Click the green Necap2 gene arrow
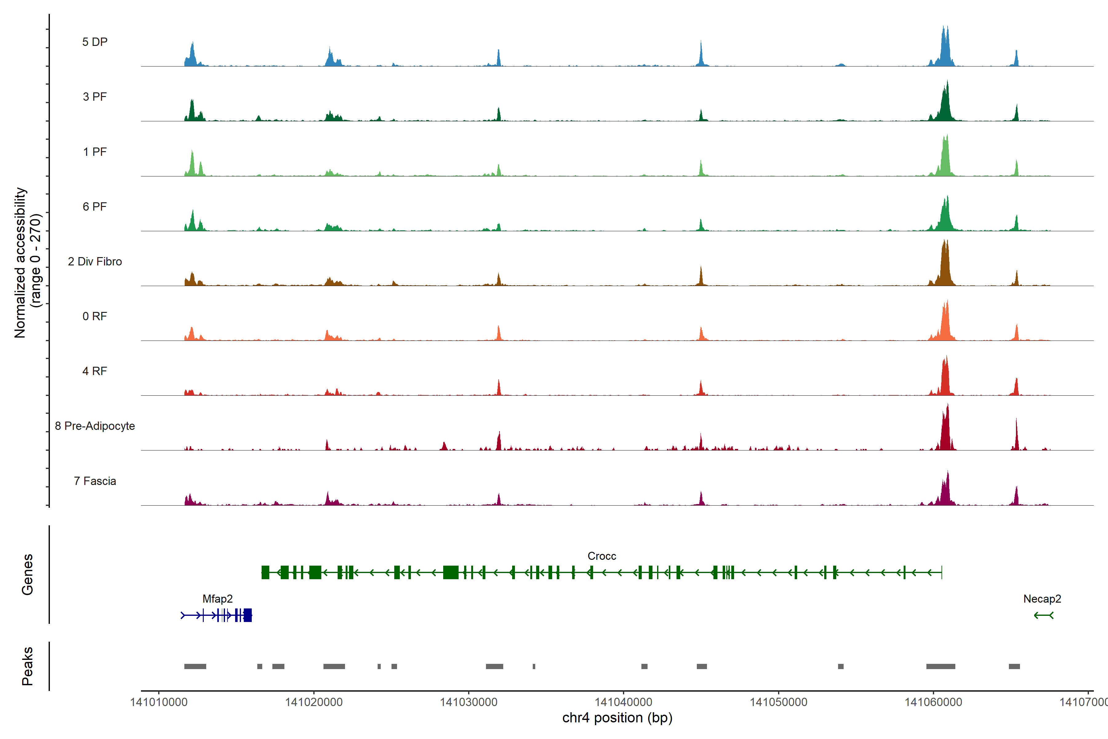 1043,615
